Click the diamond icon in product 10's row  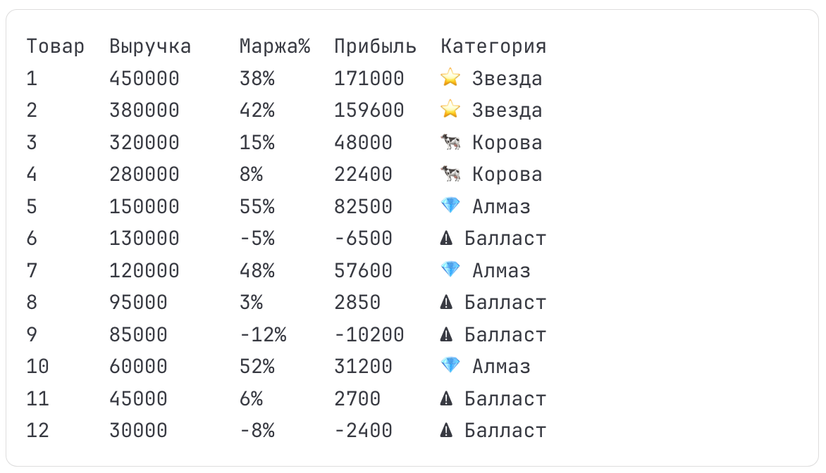[450, 365]
